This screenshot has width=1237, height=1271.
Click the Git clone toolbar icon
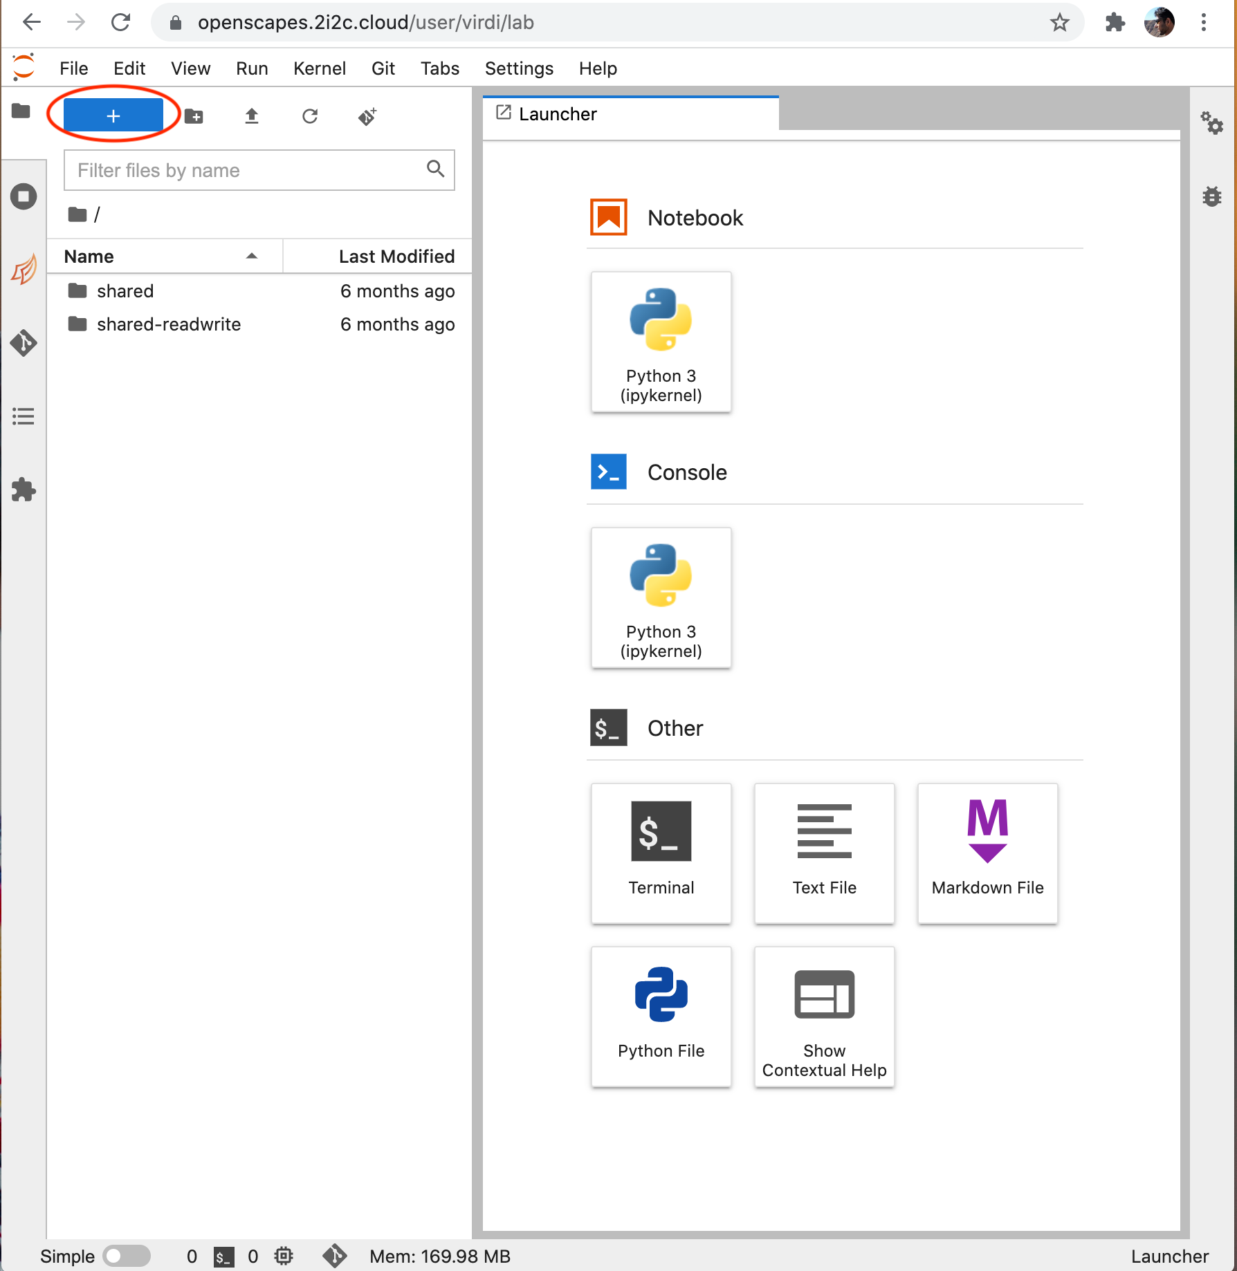coord(367,116)
